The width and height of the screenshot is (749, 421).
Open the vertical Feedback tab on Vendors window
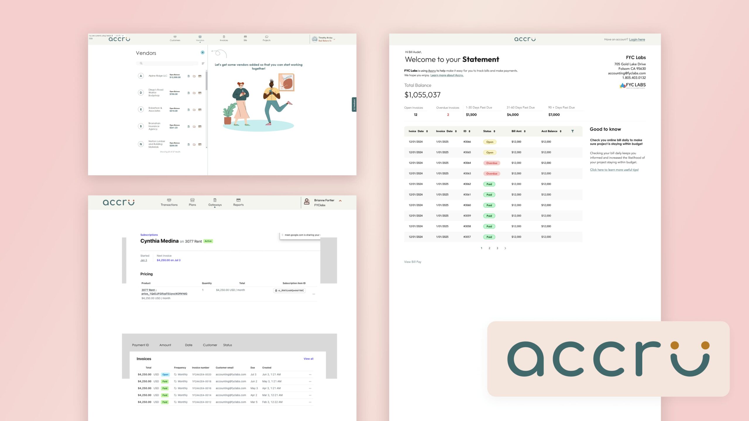[354, 104]
